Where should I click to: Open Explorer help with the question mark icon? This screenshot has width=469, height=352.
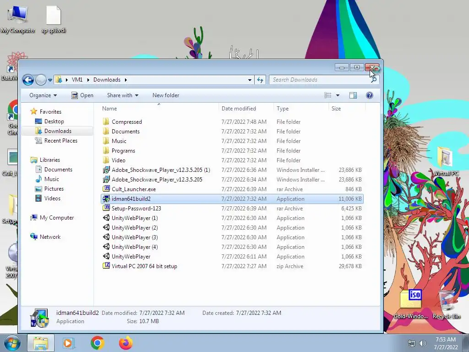[x=370, y=95]
